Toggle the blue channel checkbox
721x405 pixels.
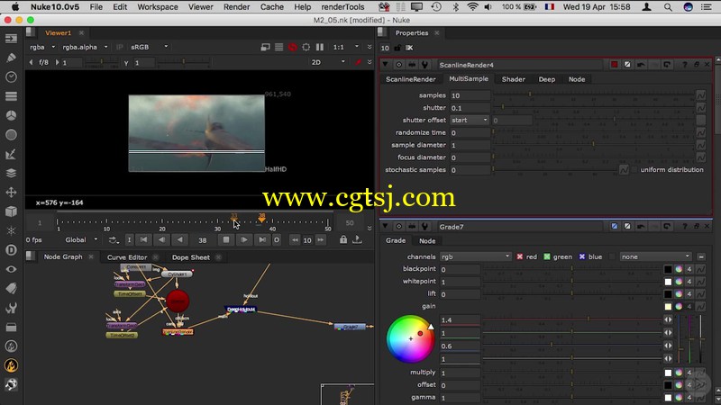581,256
